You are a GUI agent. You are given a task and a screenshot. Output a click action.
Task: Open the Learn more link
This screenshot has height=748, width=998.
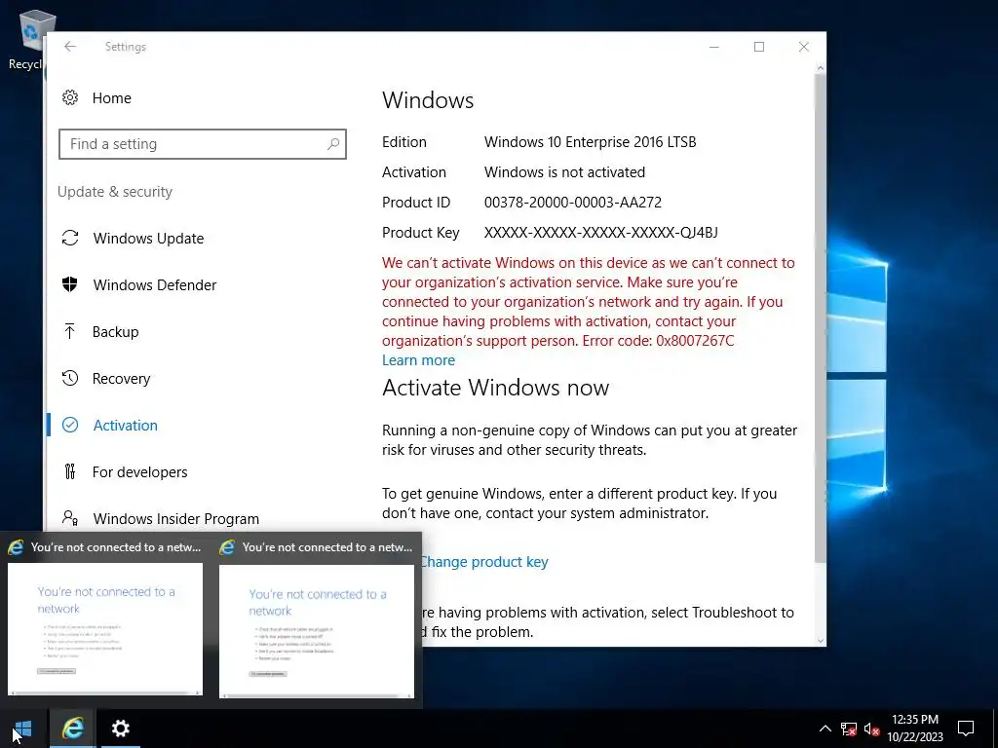coord(418,360)
